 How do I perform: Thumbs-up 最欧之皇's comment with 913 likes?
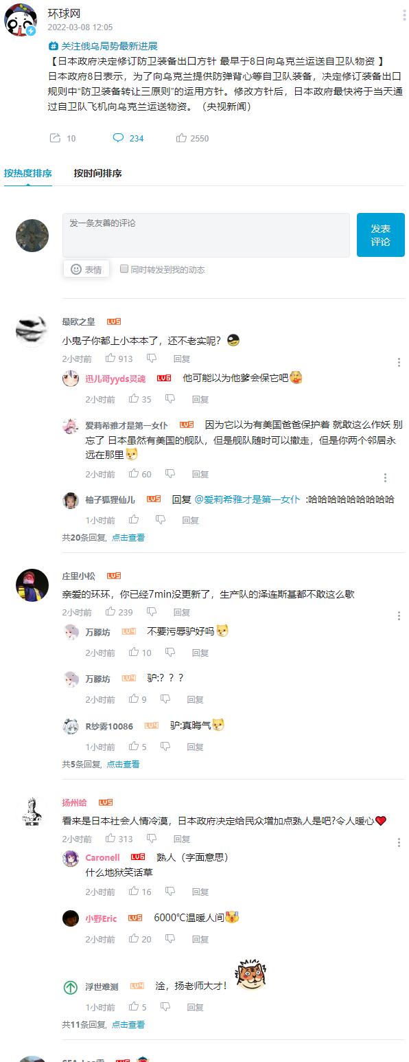pos(110,358)
